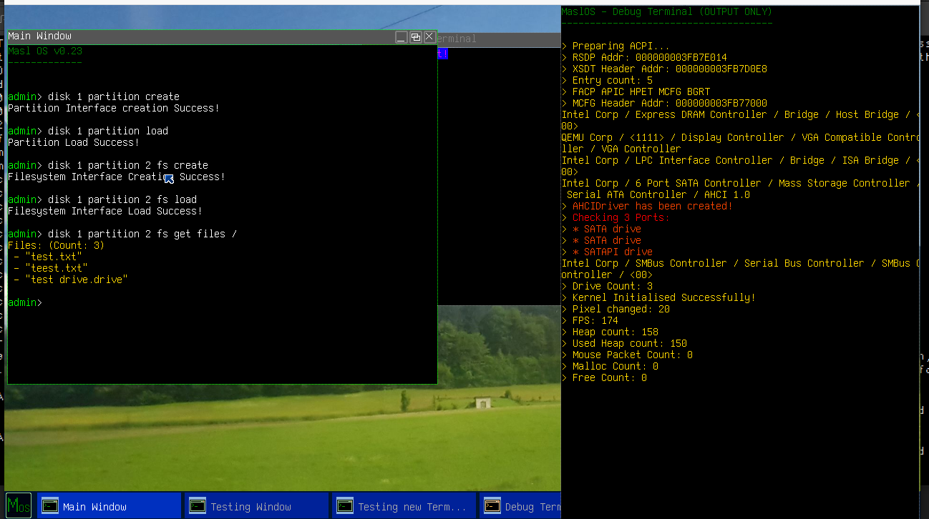The height and width of the screenshot is (519, 929).
Task: Click the Main Window title bar text
Action: [x=40, y=36]
